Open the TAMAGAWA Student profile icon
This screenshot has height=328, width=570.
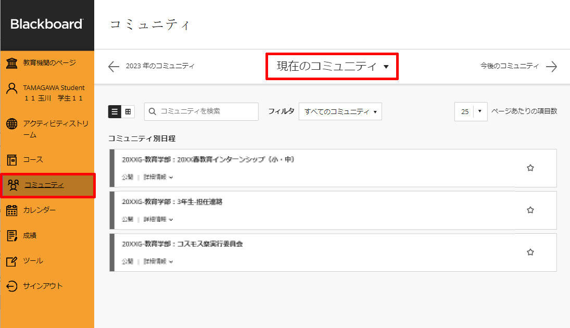pos(11,89)
